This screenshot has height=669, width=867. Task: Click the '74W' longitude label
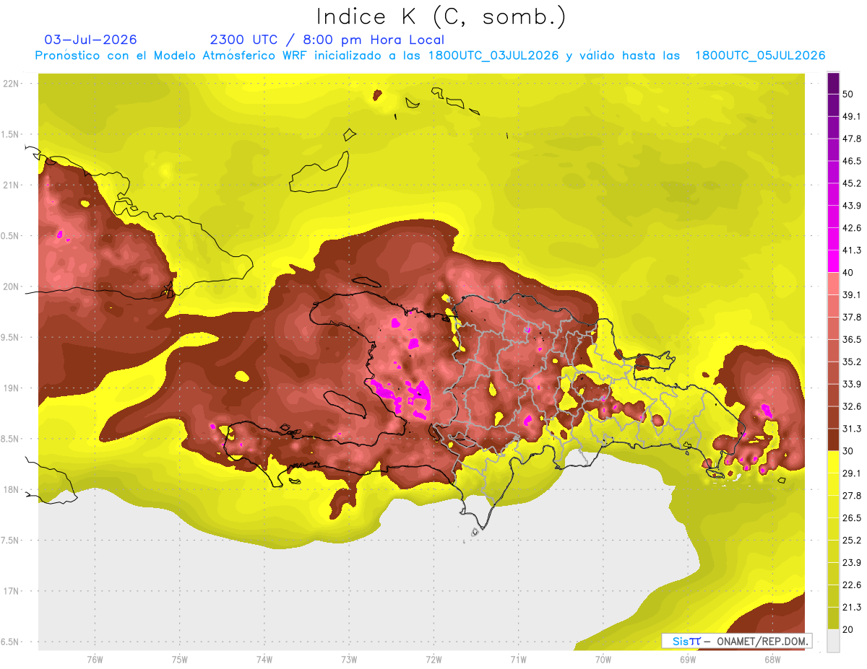264,660
